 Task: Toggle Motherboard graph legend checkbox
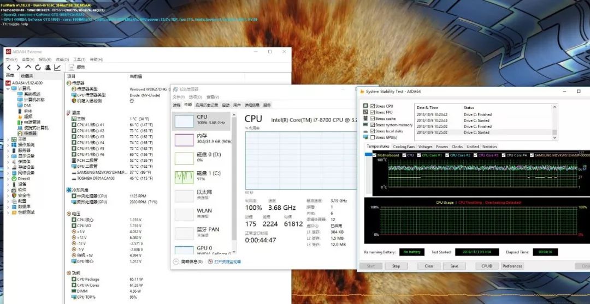(374, 155)
